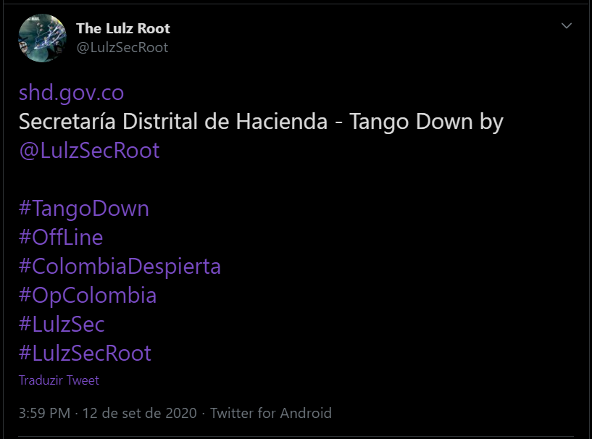Select the #ColombiaDespierta hashtag
Viewport: 592px width, 439px height.
point(120,267)
